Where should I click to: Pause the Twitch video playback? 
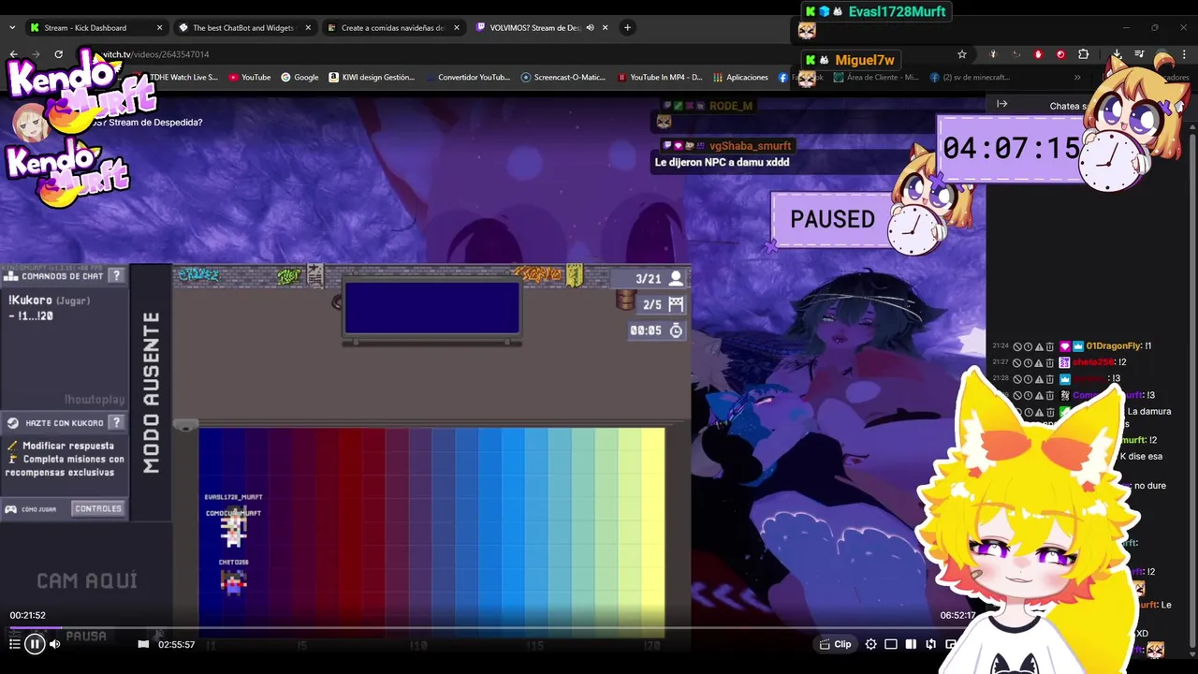[x=35, y=644]
